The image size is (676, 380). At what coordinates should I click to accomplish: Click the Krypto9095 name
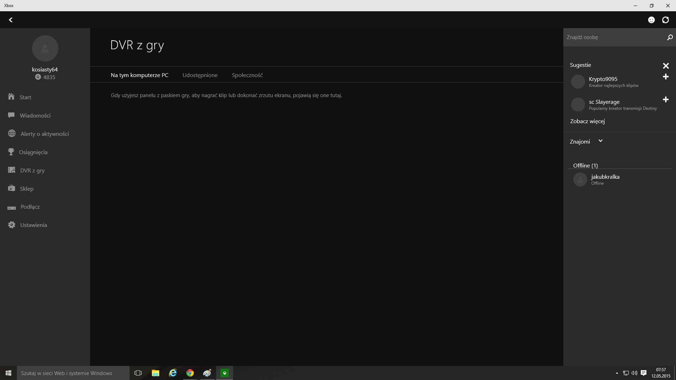(603, 79)
